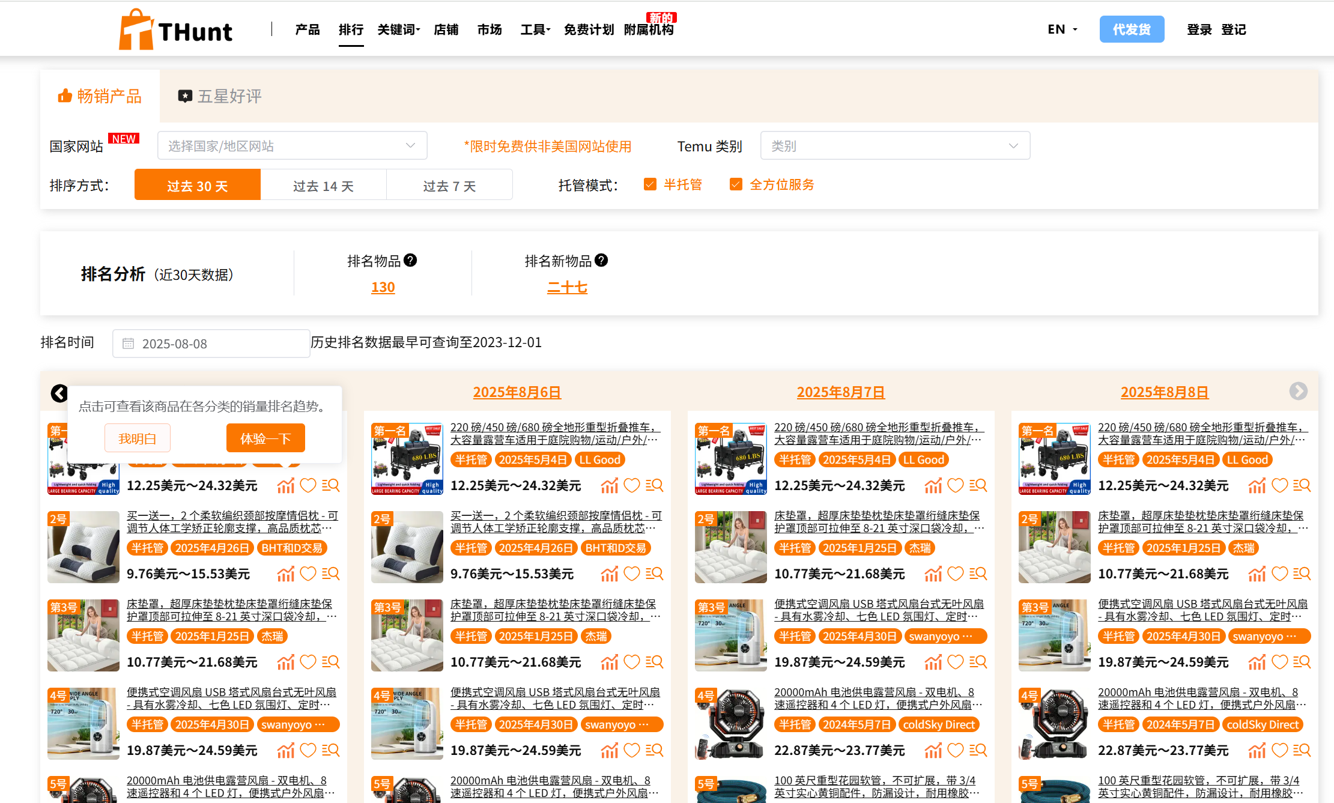Image resolution: width=1334 pixels, height=803 pixels.
Task: Search similar for Aug 8 rank 1 product
Action: coord(1302,485)
